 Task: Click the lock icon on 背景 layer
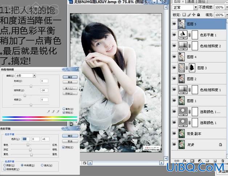220,144
